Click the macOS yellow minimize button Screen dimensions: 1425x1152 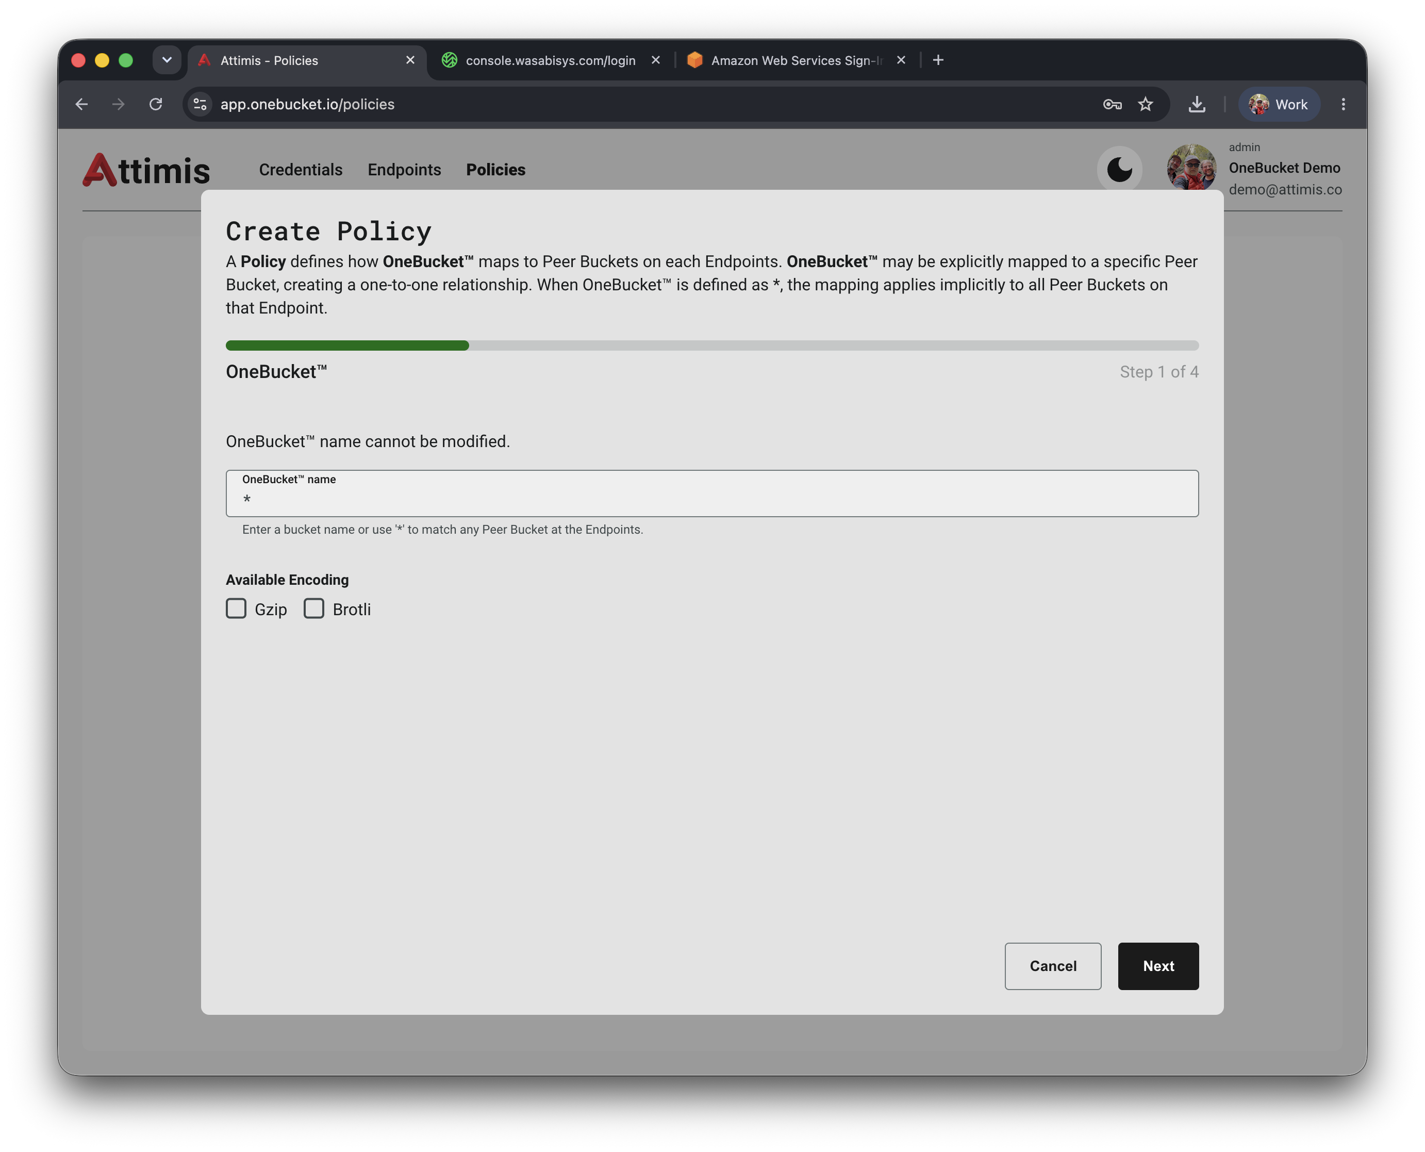pyautogui.click(x=102, y=60)
